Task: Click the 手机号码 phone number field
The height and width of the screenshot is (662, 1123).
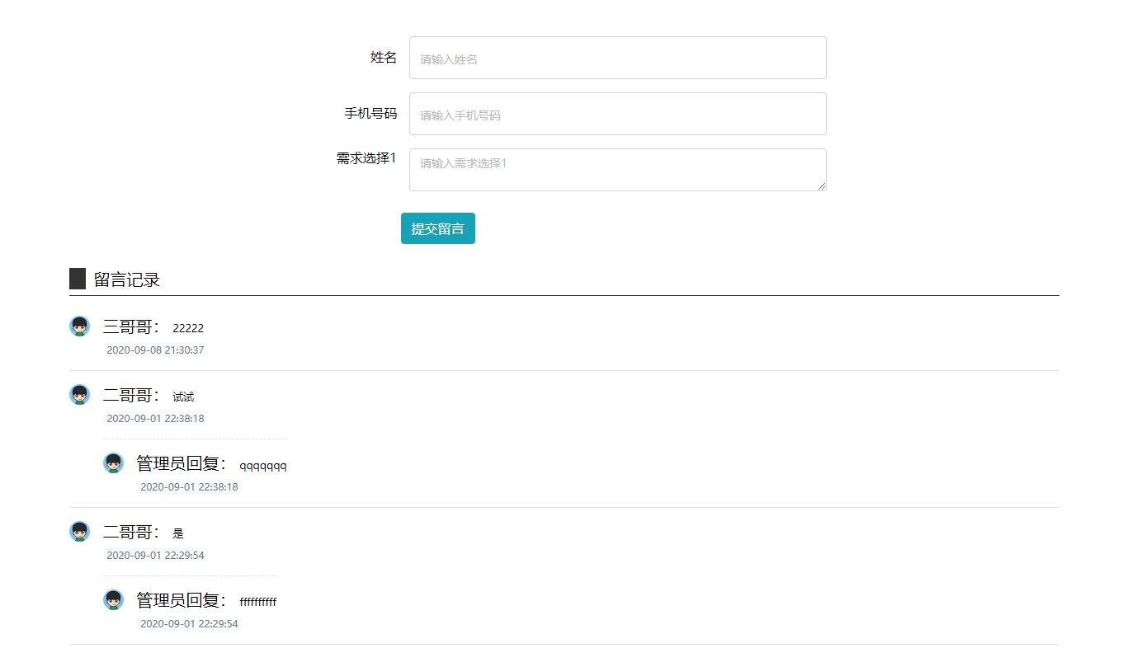Action: pyautogui.click(x=617, y=114)
